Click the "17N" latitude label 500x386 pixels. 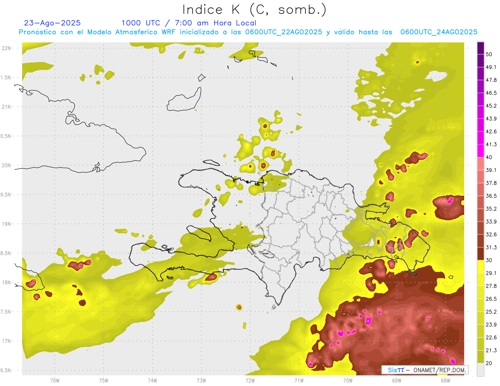click(6, 341)
